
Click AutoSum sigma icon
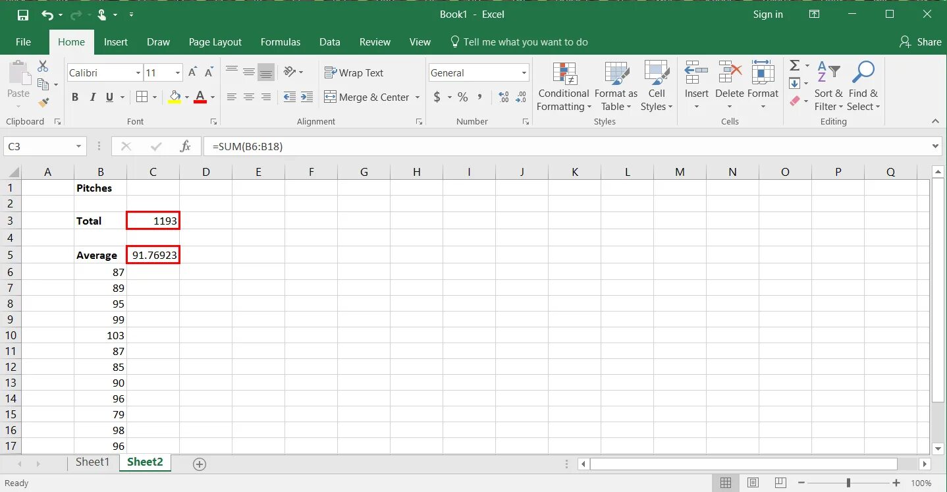pos(795,65)
